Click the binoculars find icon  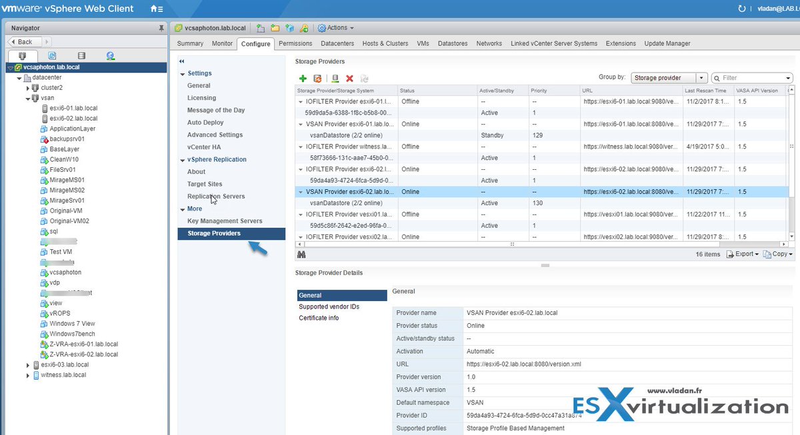click(301, 254)
